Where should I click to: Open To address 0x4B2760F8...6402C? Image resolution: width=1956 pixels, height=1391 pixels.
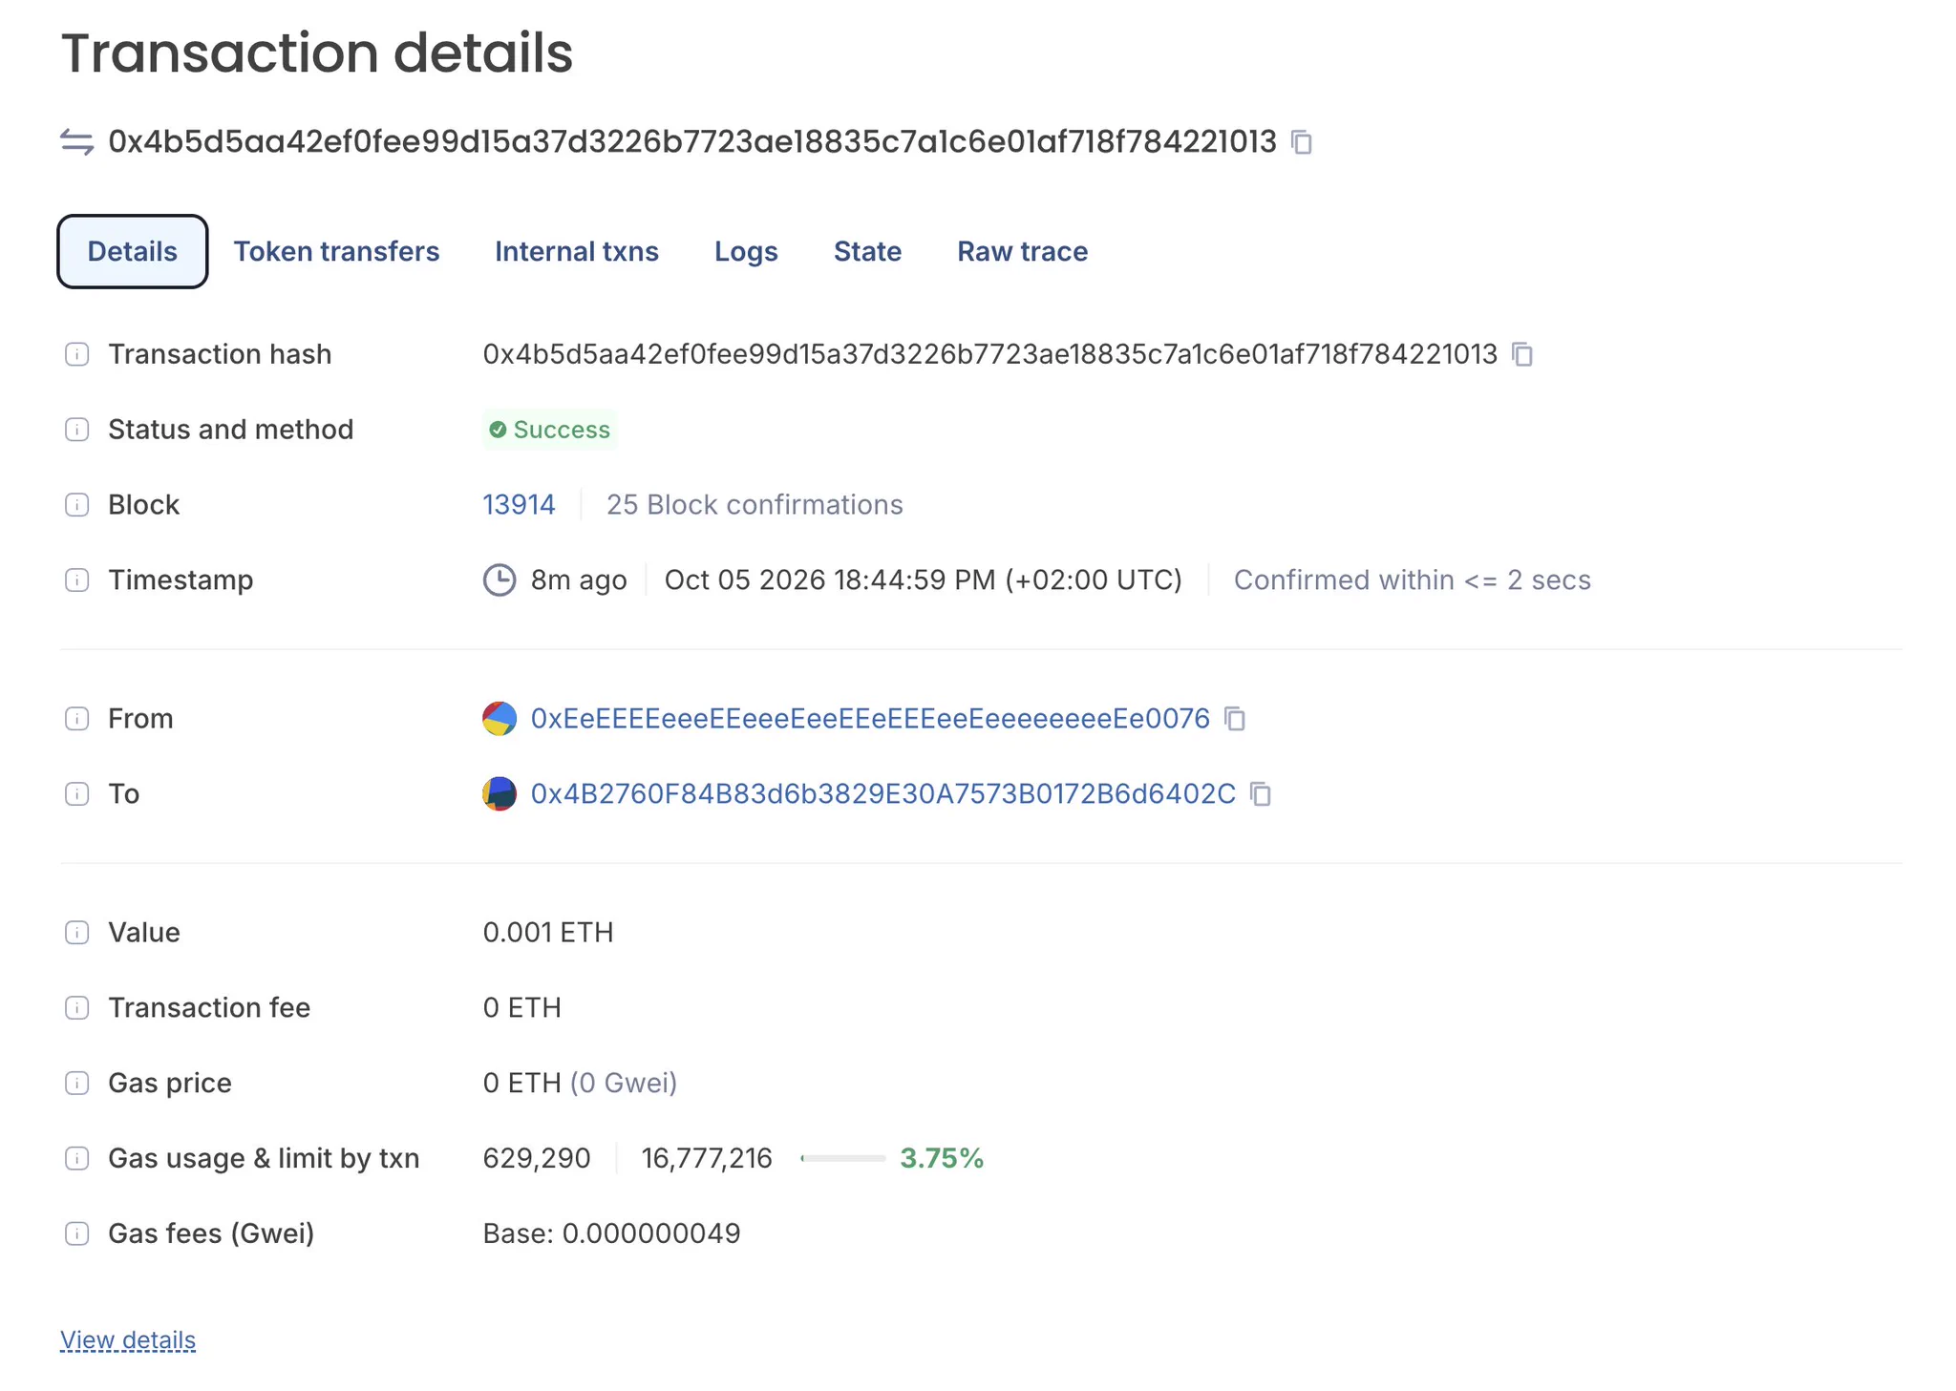point(883,793)
